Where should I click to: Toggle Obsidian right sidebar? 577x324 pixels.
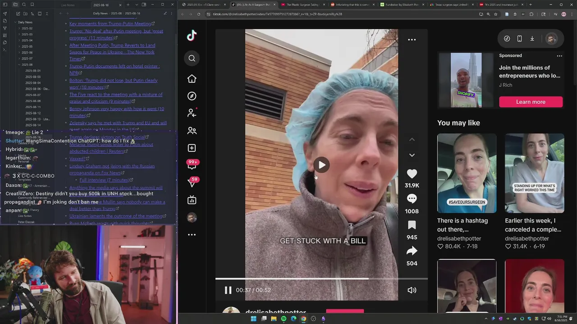click(144, 5)
